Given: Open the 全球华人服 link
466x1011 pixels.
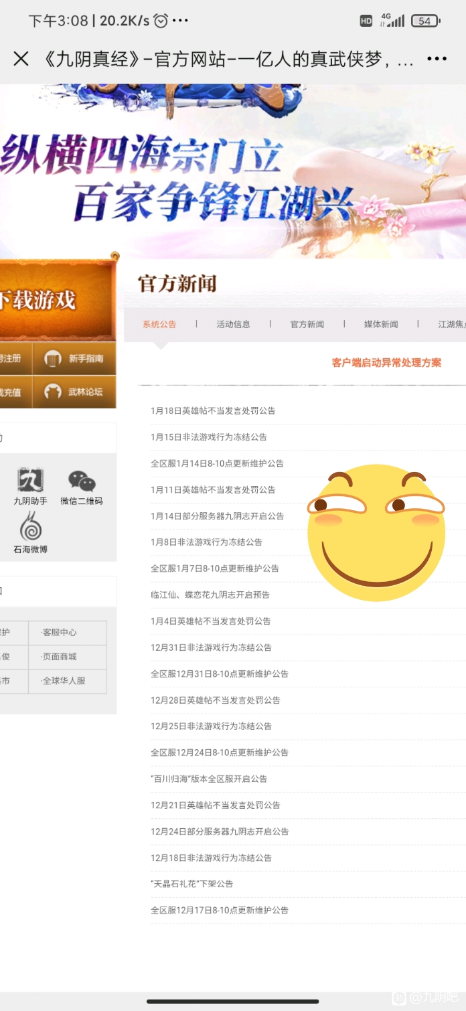Looking at the screenshot, I should [x=64, y=681].
